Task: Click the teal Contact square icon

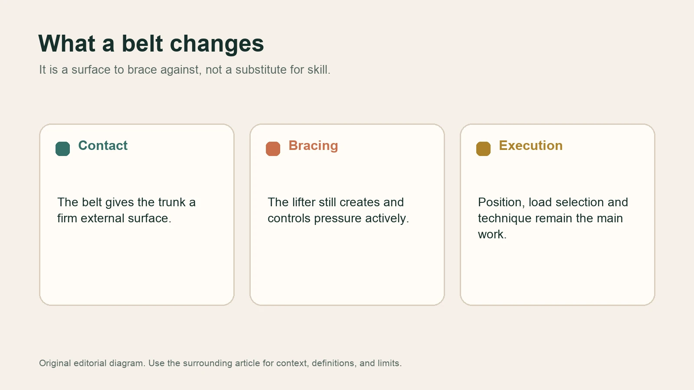Action: click(x=63, y=149)
